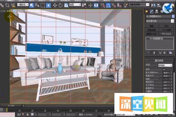
Task: Click the X coordinate field
Action: pos(42,114)
